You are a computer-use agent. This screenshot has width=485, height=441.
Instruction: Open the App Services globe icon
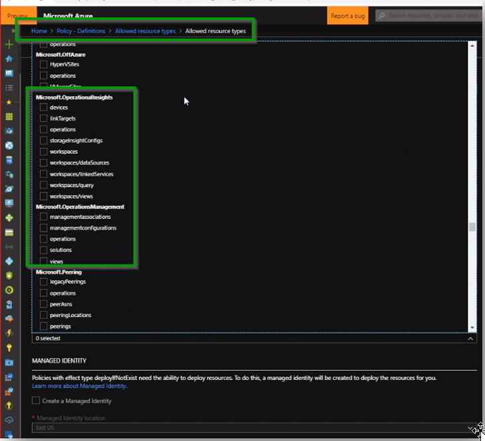click(9, 145)
